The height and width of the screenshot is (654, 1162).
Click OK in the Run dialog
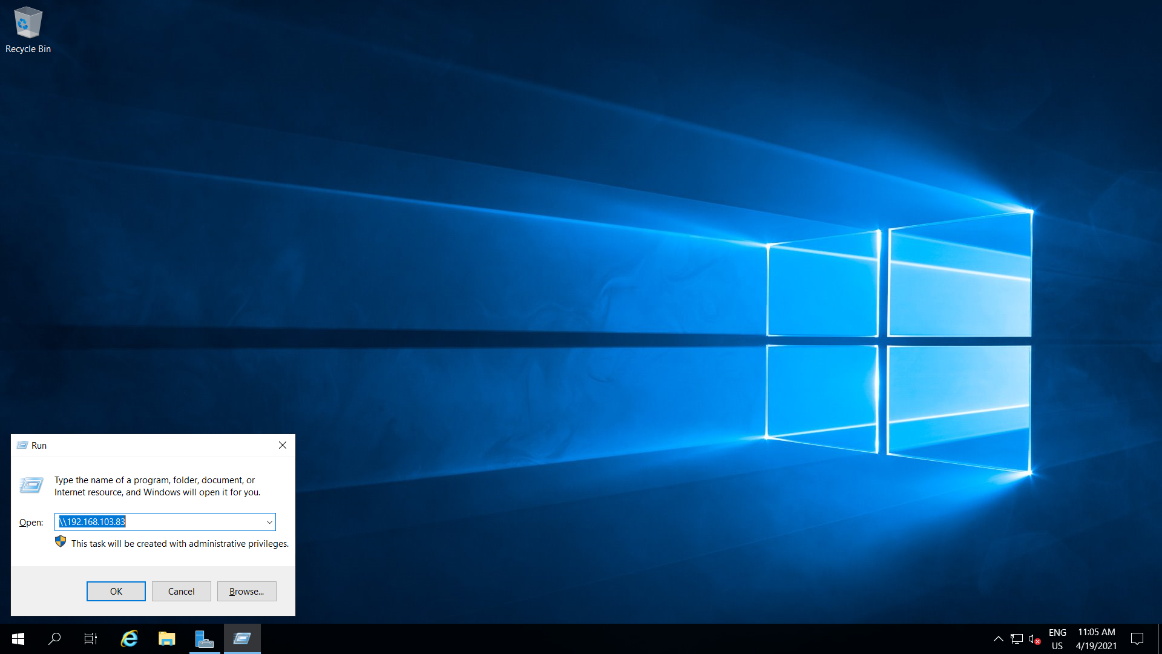pyautogui.click(x=116, y=592)
